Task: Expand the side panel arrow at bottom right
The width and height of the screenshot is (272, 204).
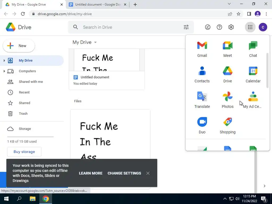Action: tap(264, 186)
